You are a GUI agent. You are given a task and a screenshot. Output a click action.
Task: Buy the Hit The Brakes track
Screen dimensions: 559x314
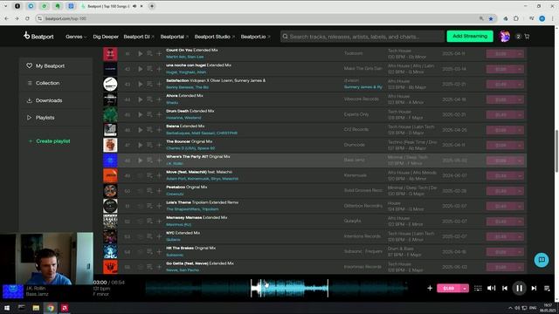coord(500,252)
